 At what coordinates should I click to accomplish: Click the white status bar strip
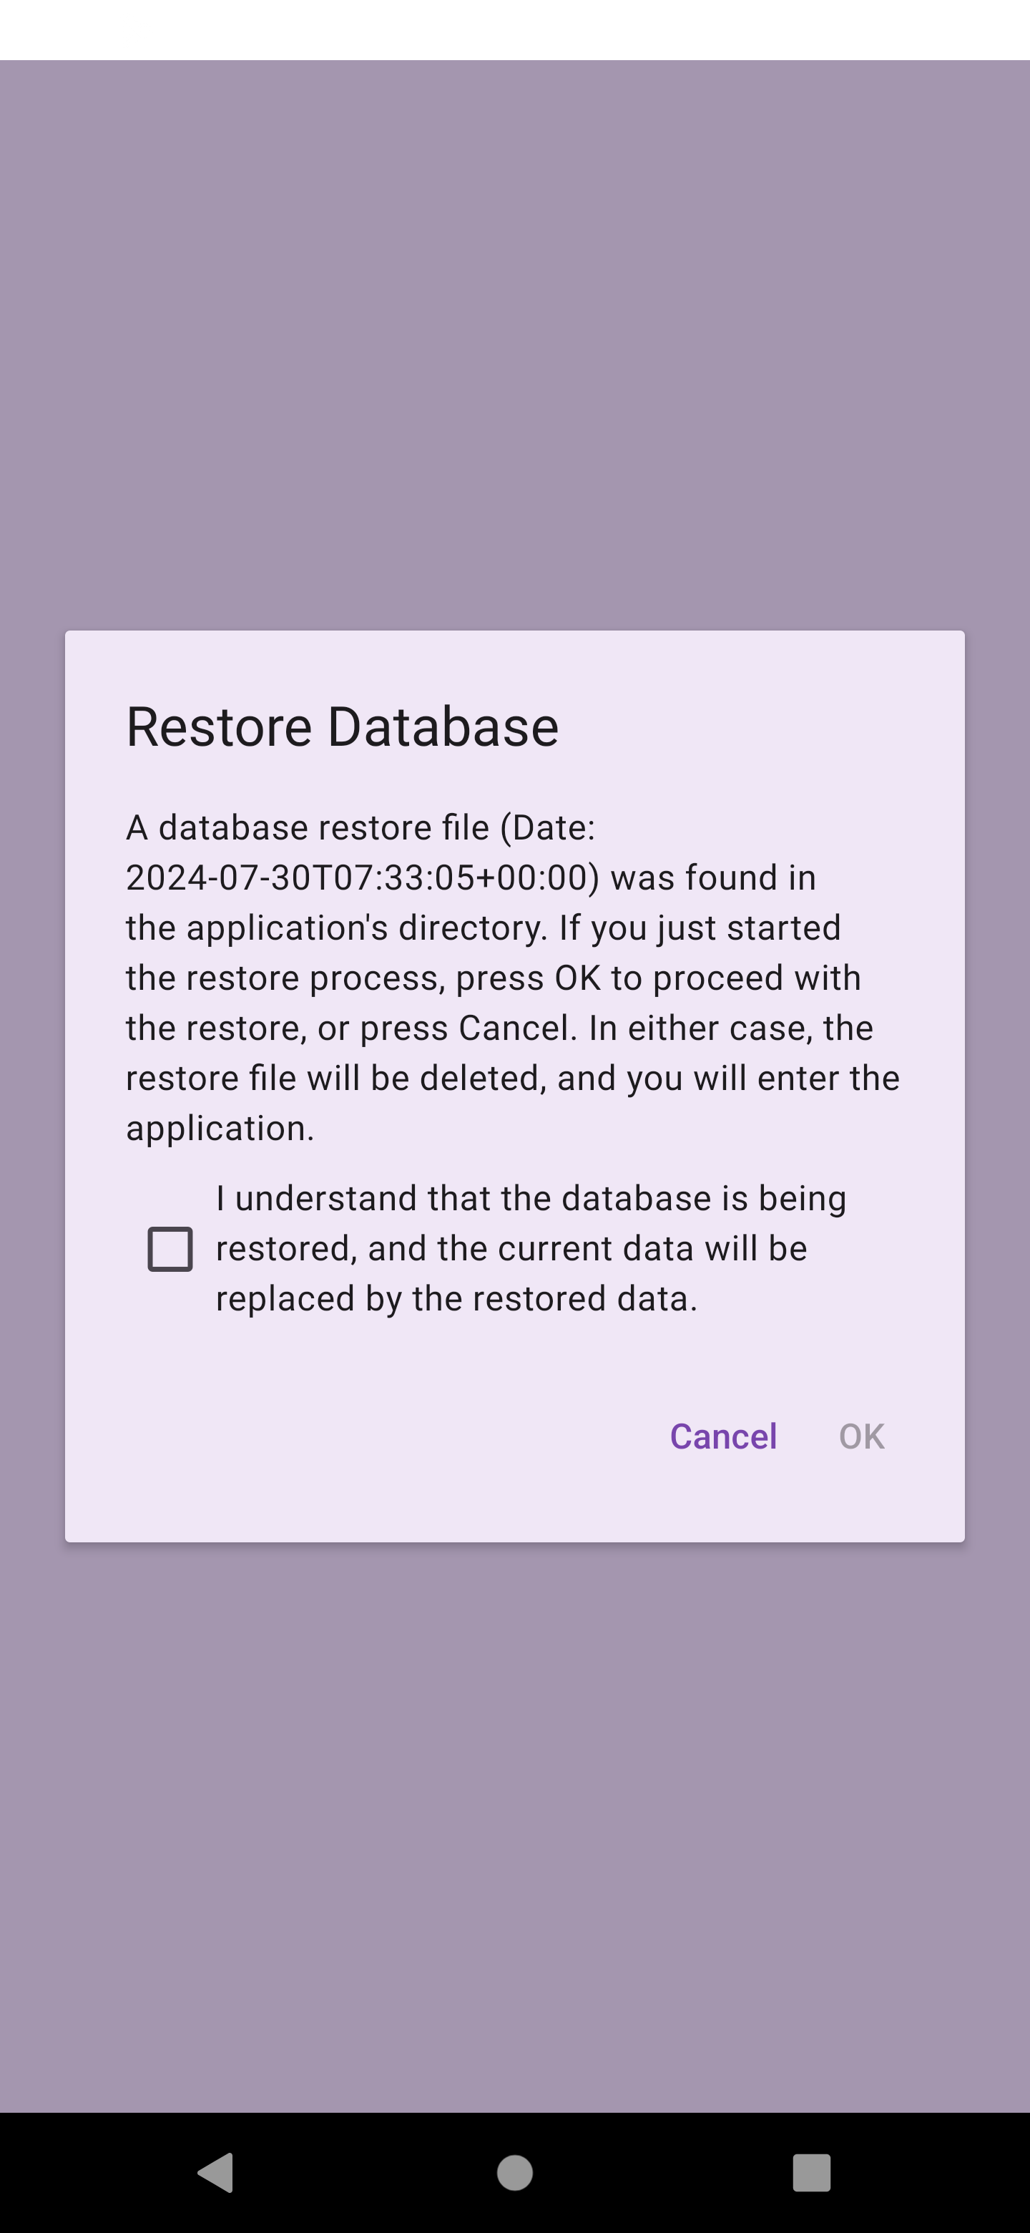coord(514,29)
